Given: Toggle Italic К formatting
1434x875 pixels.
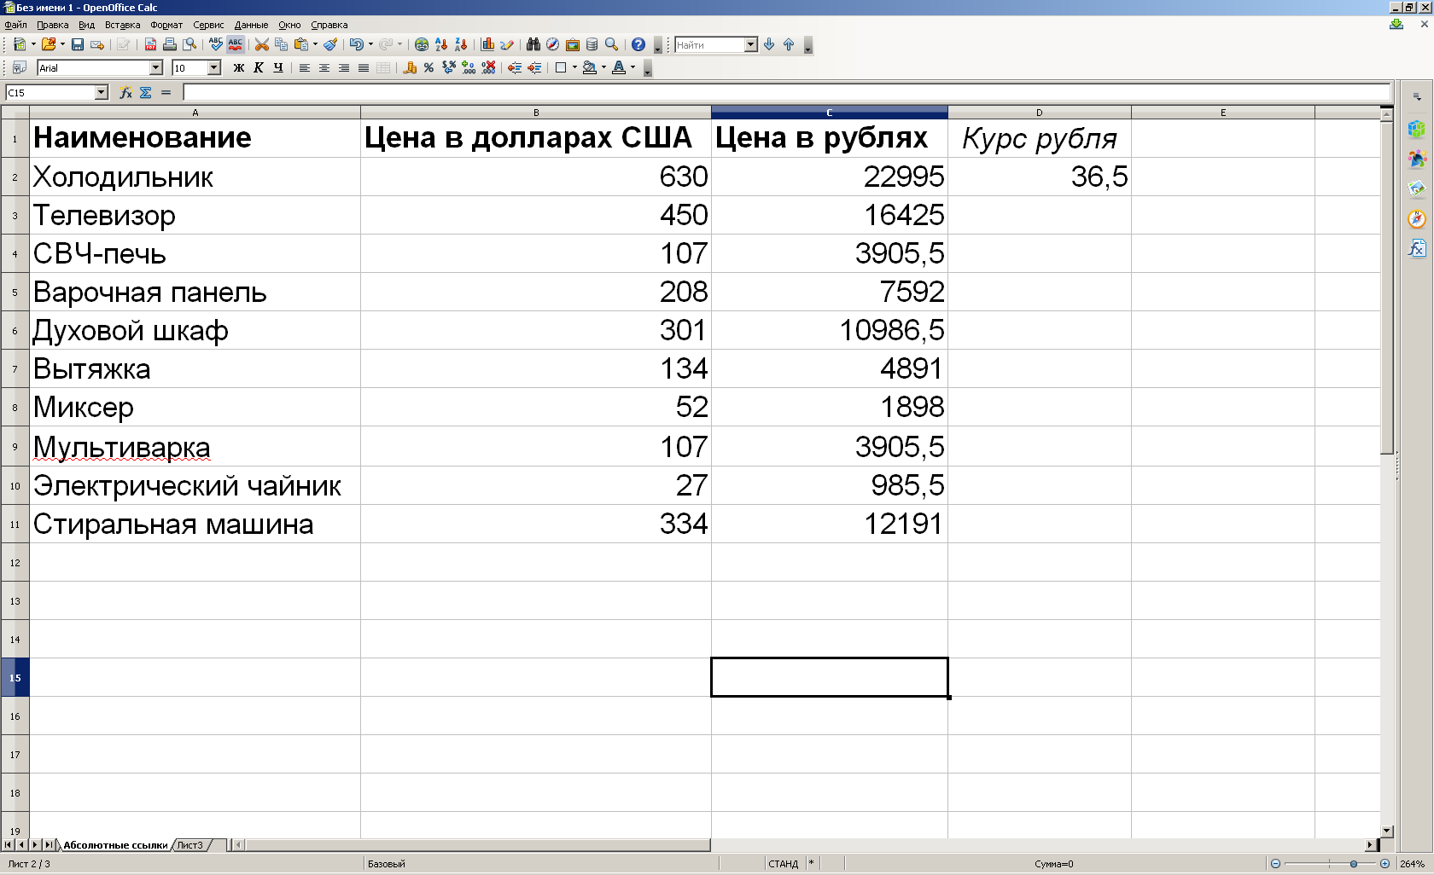Looking at the screenshot, I should tap(259, 67).
